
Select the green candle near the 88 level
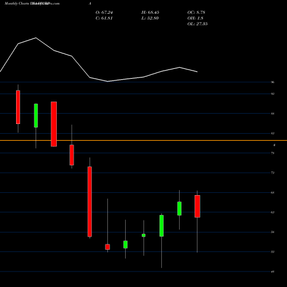(x=36, y=115)
